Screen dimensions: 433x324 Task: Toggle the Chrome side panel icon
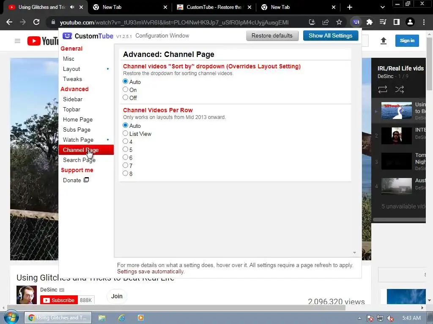click(x=397, y=22)
